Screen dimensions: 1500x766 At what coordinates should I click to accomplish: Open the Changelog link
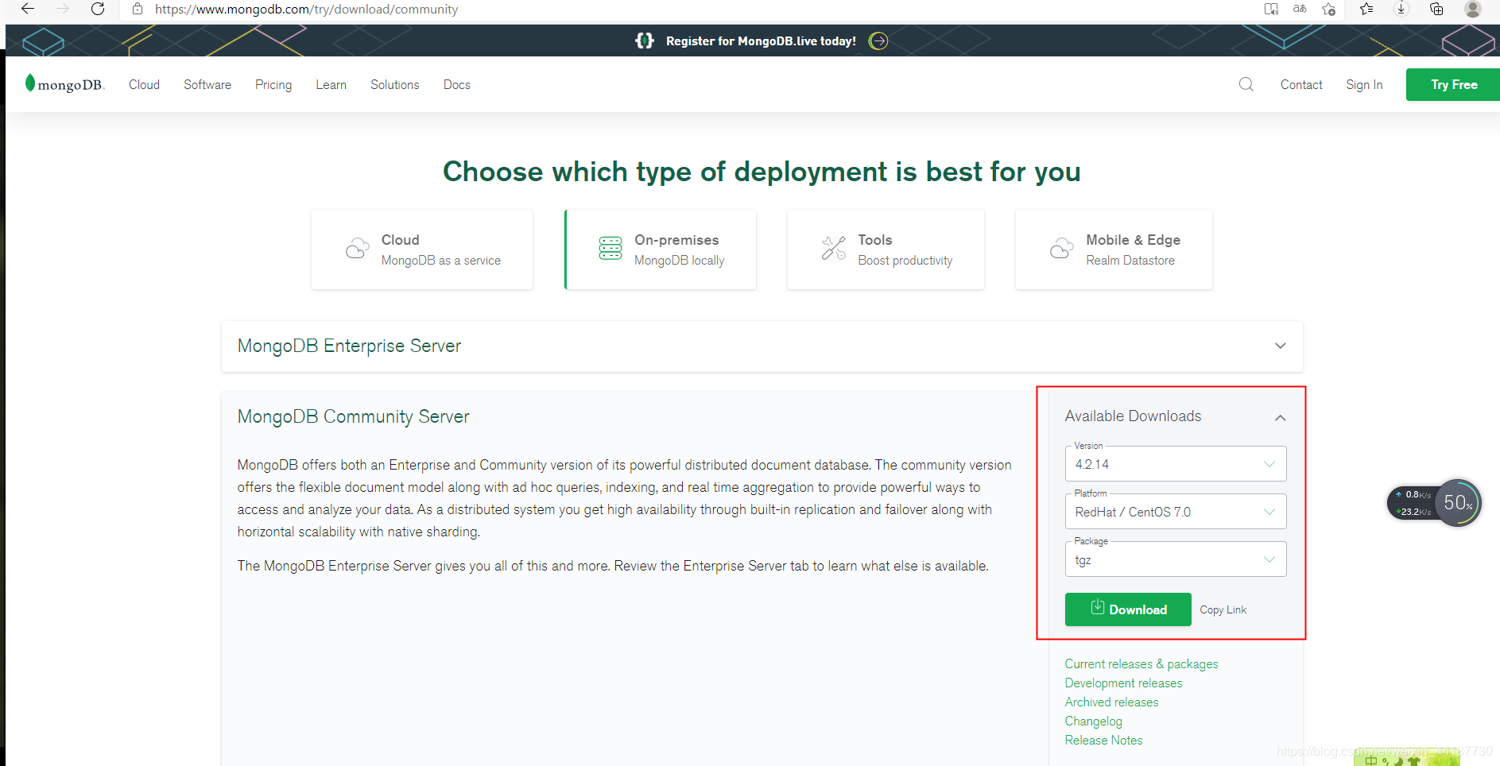(1093, 722)
